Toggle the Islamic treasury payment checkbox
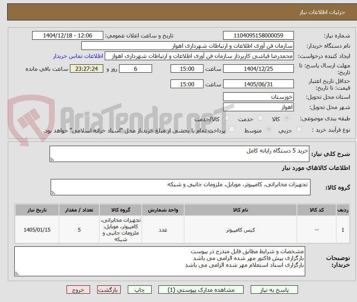This screenshot has width=357, height=302. coord(232,129)
